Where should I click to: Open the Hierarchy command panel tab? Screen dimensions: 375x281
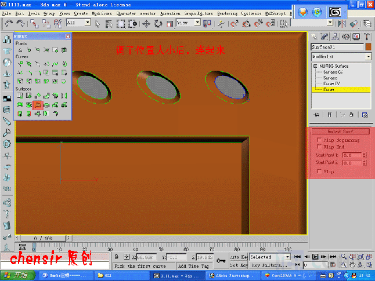(335, 37)
